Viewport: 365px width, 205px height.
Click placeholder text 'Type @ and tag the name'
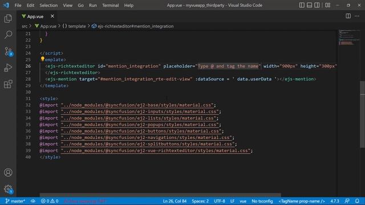click(x=228, y=66)
